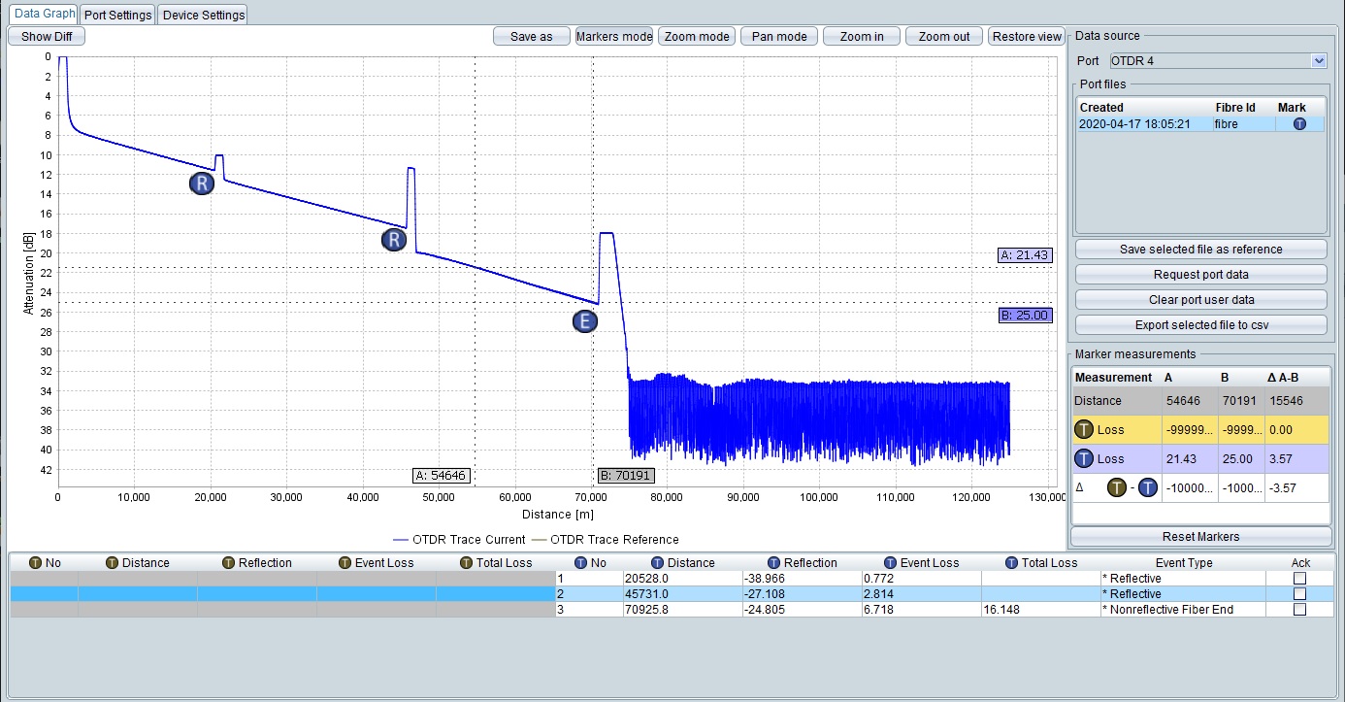Click the E fiber end marker on graph
The width and height of the screenshot is (1345, 702).
point(584,322)
